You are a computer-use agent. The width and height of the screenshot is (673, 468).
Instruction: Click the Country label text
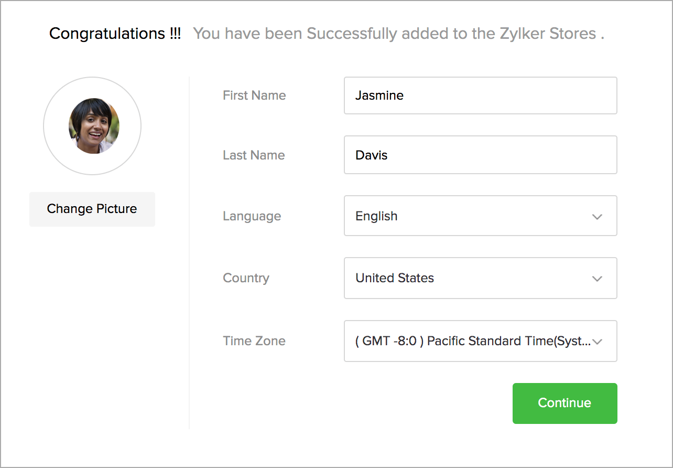coord(246,278)
